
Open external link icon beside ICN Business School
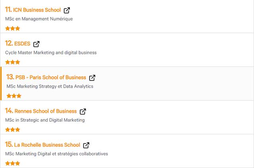67,10
